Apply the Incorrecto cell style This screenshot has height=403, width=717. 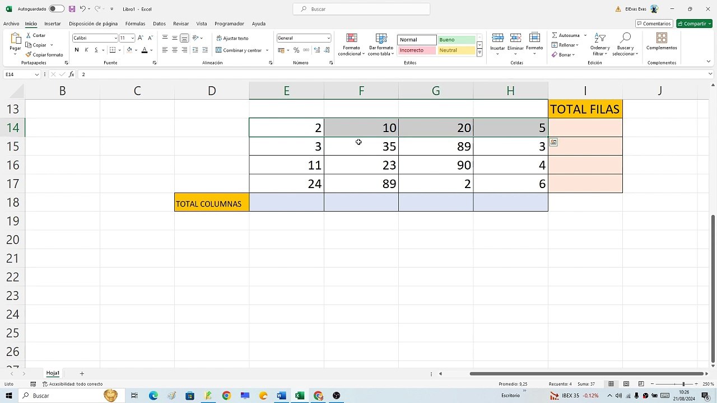point(417,50)
